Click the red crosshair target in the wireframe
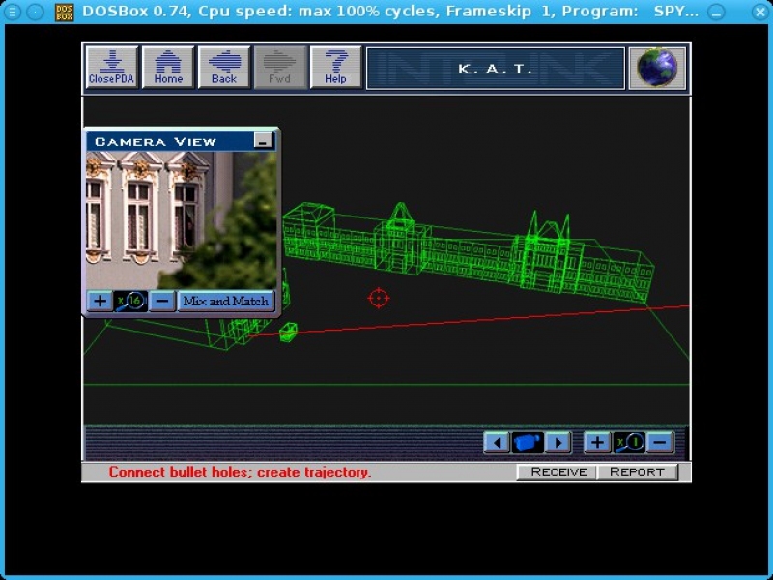Viewport: 773px width, 580px height. click(378, 298)
